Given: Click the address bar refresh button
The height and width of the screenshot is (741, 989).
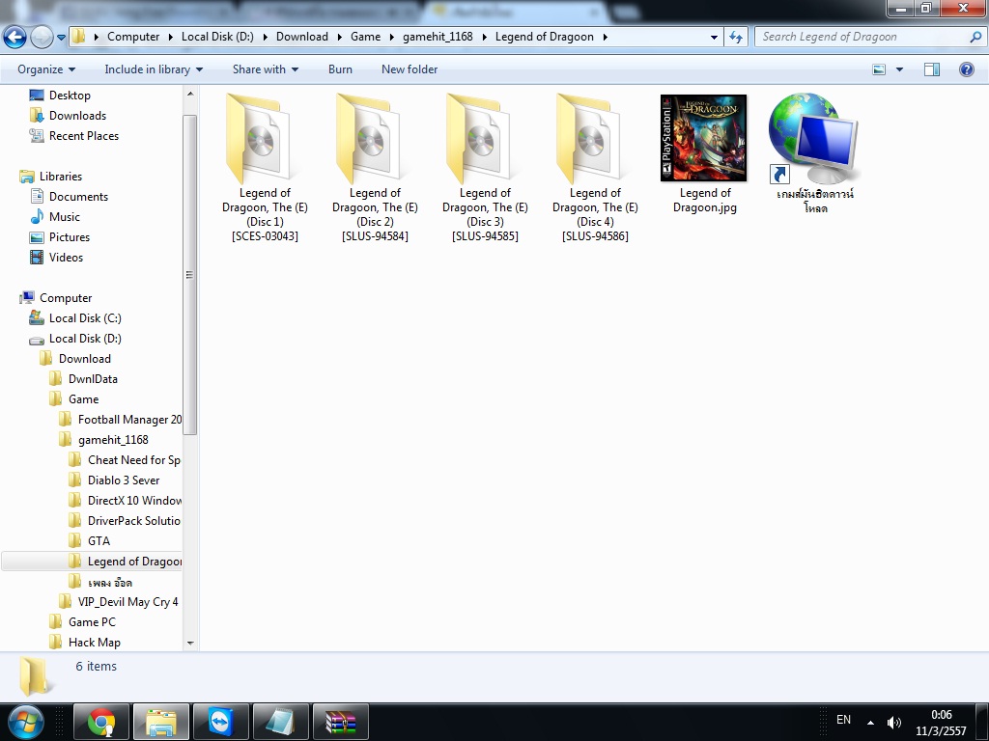Looking at the screenshot, I should pyautogui.click(x=735, y=38).
